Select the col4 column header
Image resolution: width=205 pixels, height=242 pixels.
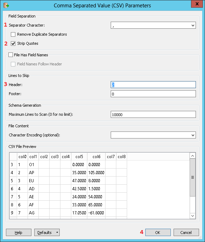coord(66,157)
